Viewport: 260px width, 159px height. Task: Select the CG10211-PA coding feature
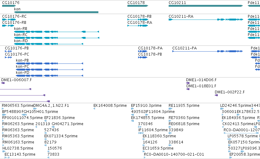[207, 51]
